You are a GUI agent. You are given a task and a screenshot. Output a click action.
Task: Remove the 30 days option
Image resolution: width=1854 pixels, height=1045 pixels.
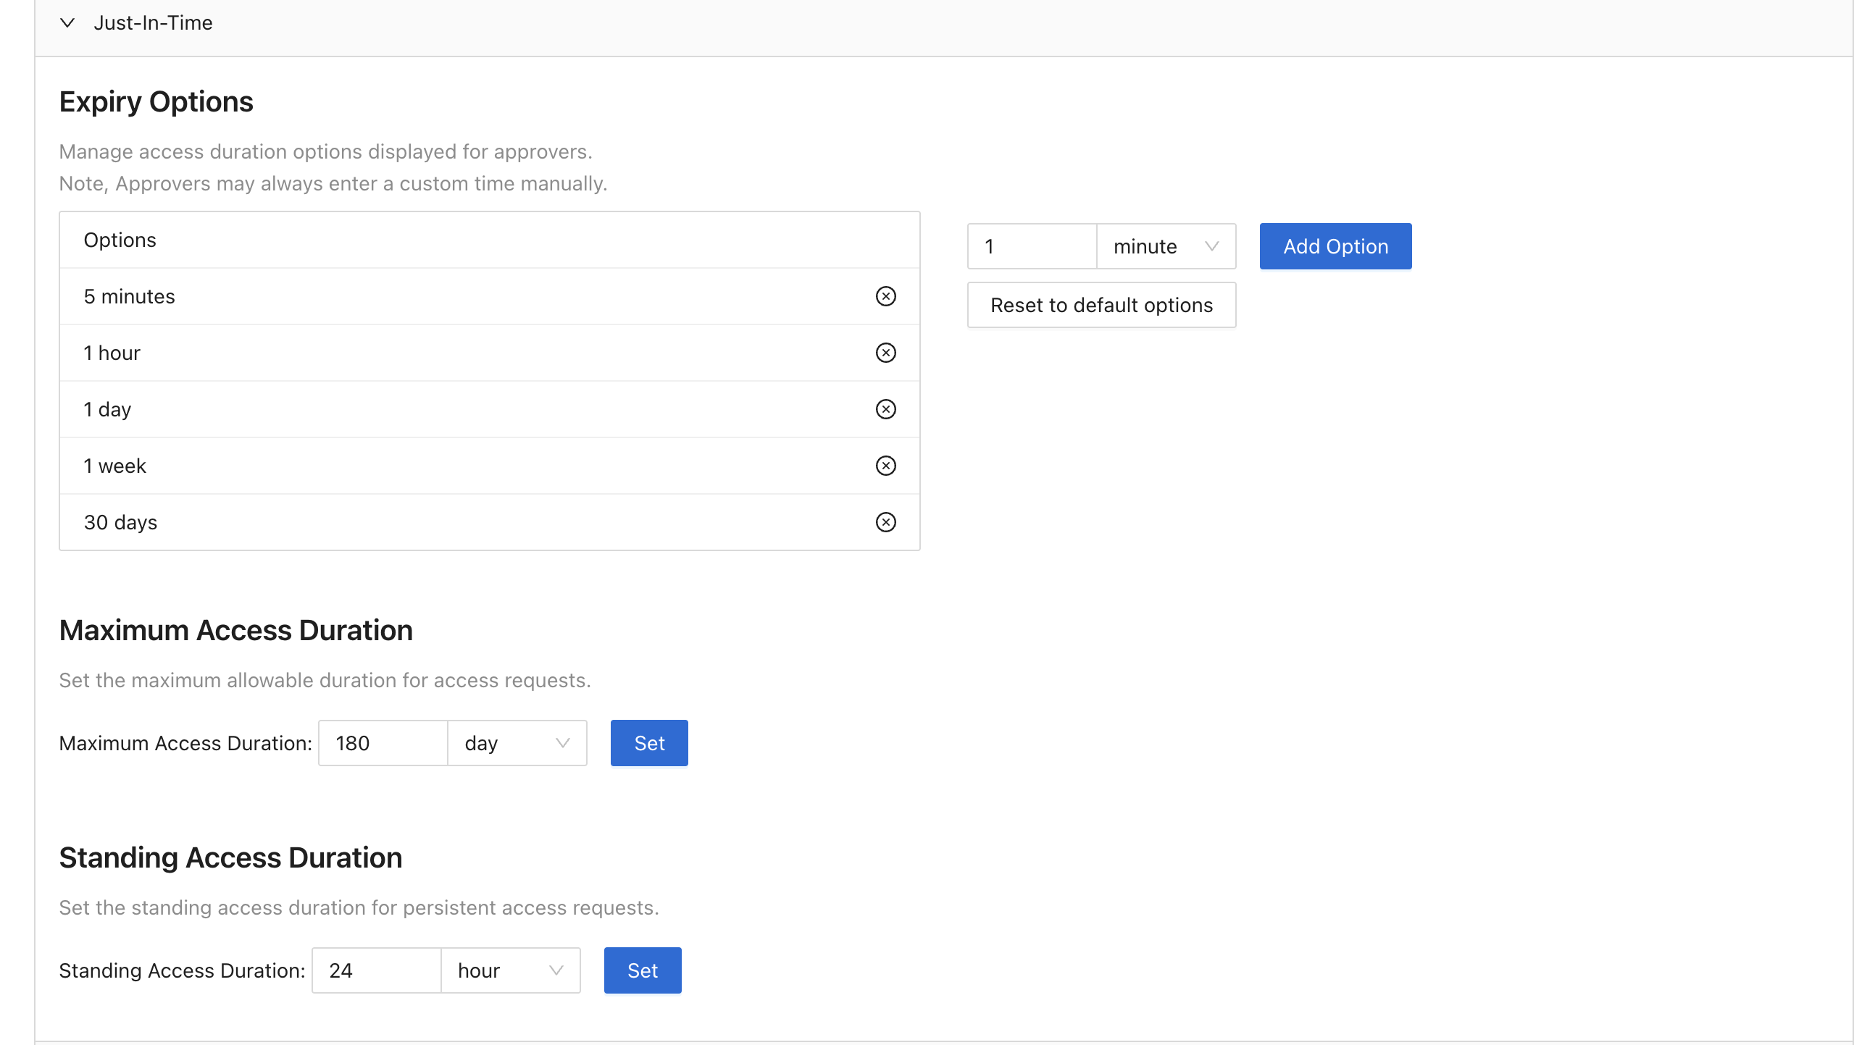[885, 522]
